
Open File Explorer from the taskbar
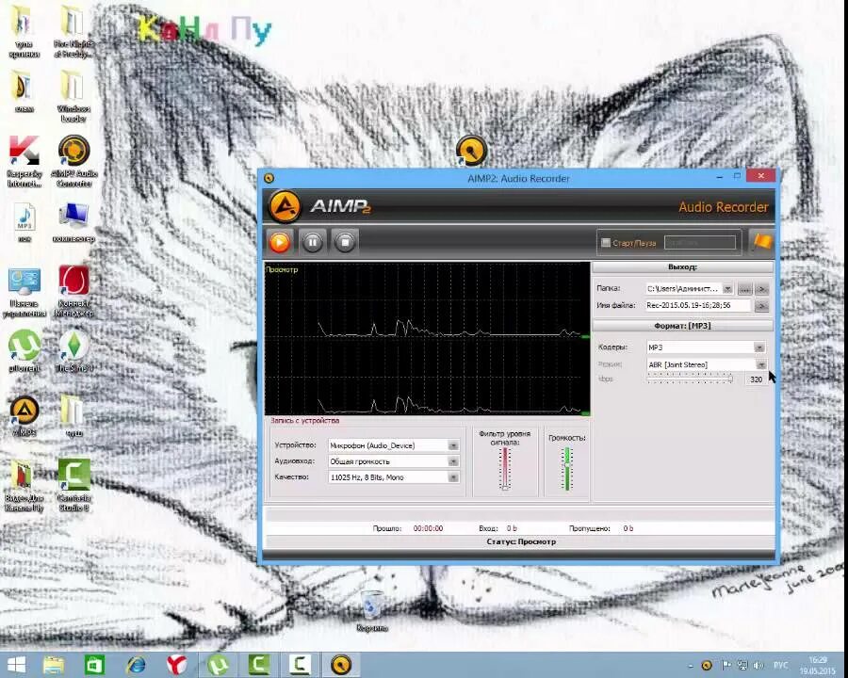coord(54,665)
